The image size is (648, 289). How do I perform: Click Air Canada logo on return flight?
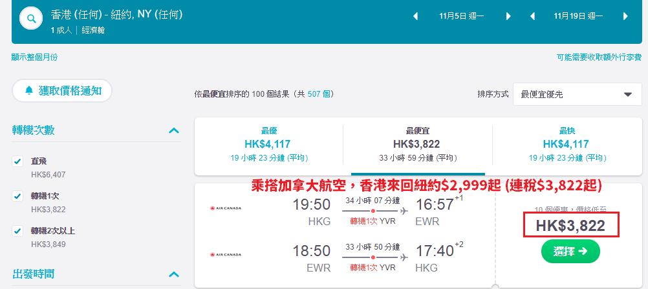(x=226, y=254)
